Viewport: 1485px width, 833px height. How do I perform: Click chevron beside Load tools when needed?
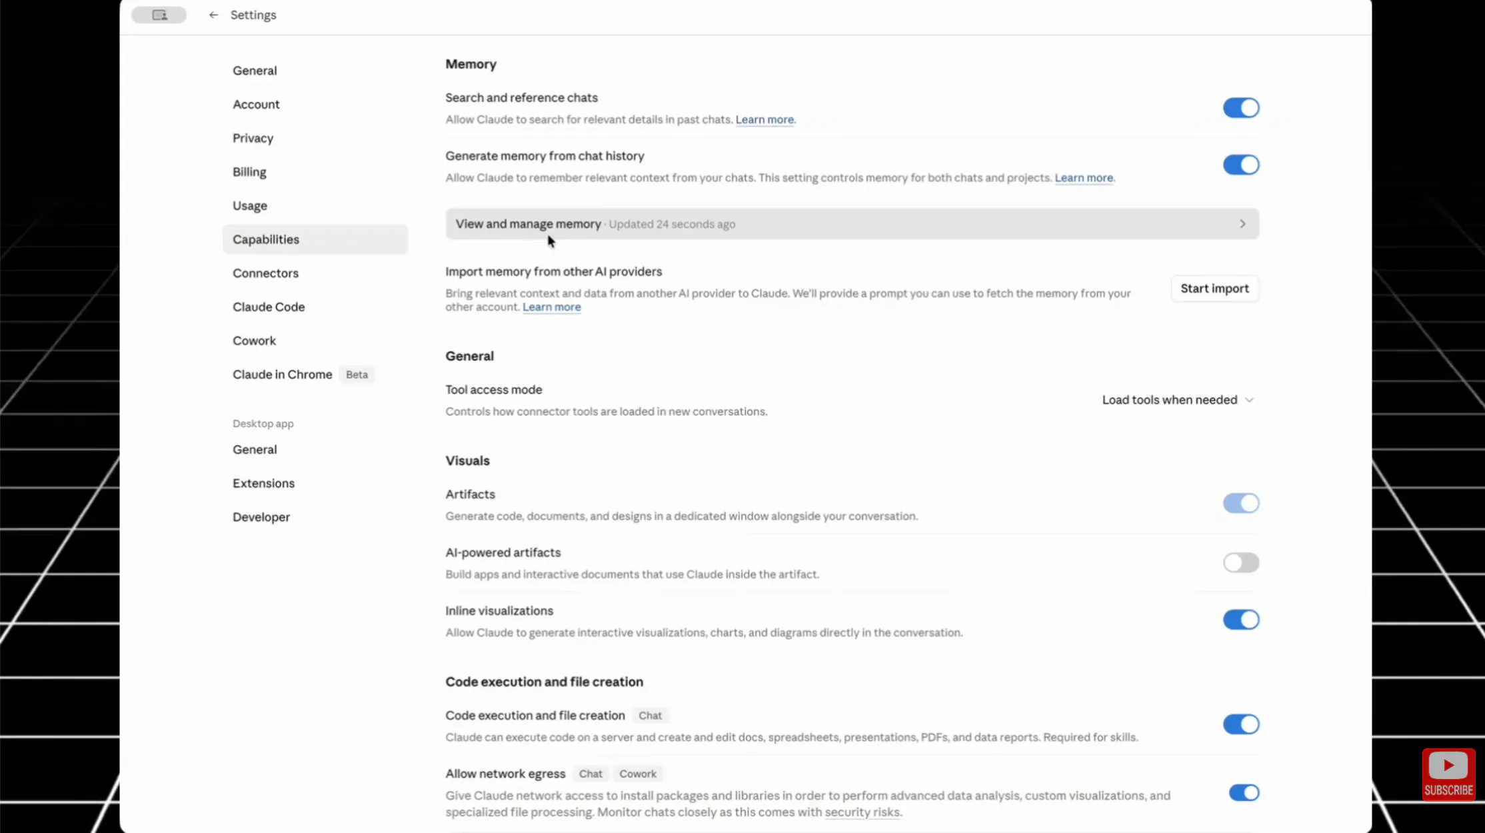tap(1250, 400)
